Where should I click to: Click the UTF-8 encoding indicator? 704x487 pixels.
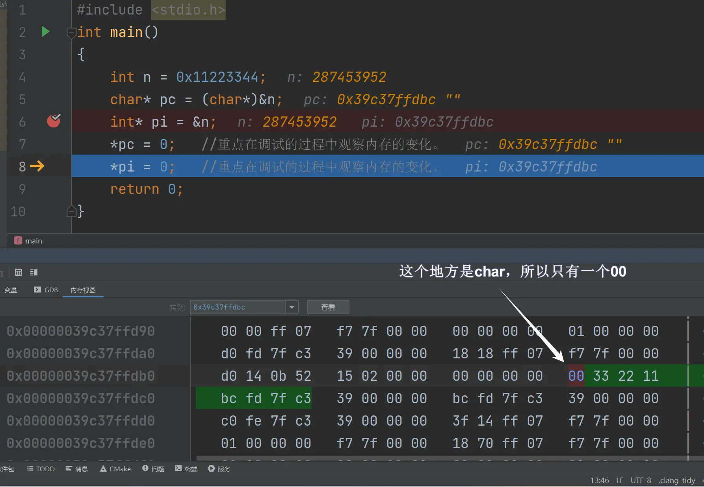click(641, 480)
